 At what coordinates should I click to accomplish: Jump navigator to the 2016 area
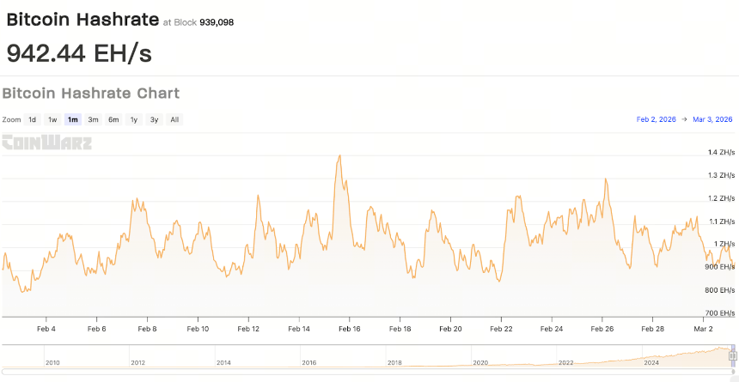[309, 363]
